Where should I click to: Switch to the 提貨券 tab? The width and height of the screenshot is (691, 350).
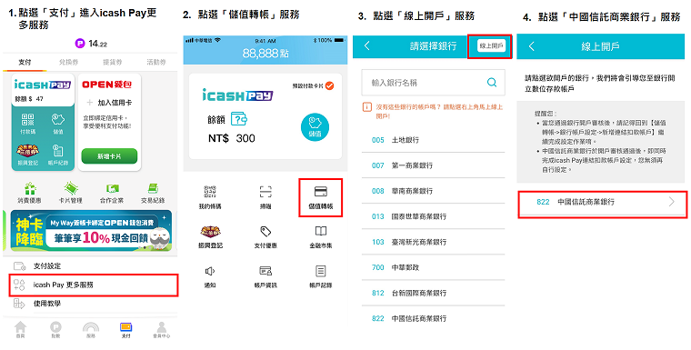113,62
